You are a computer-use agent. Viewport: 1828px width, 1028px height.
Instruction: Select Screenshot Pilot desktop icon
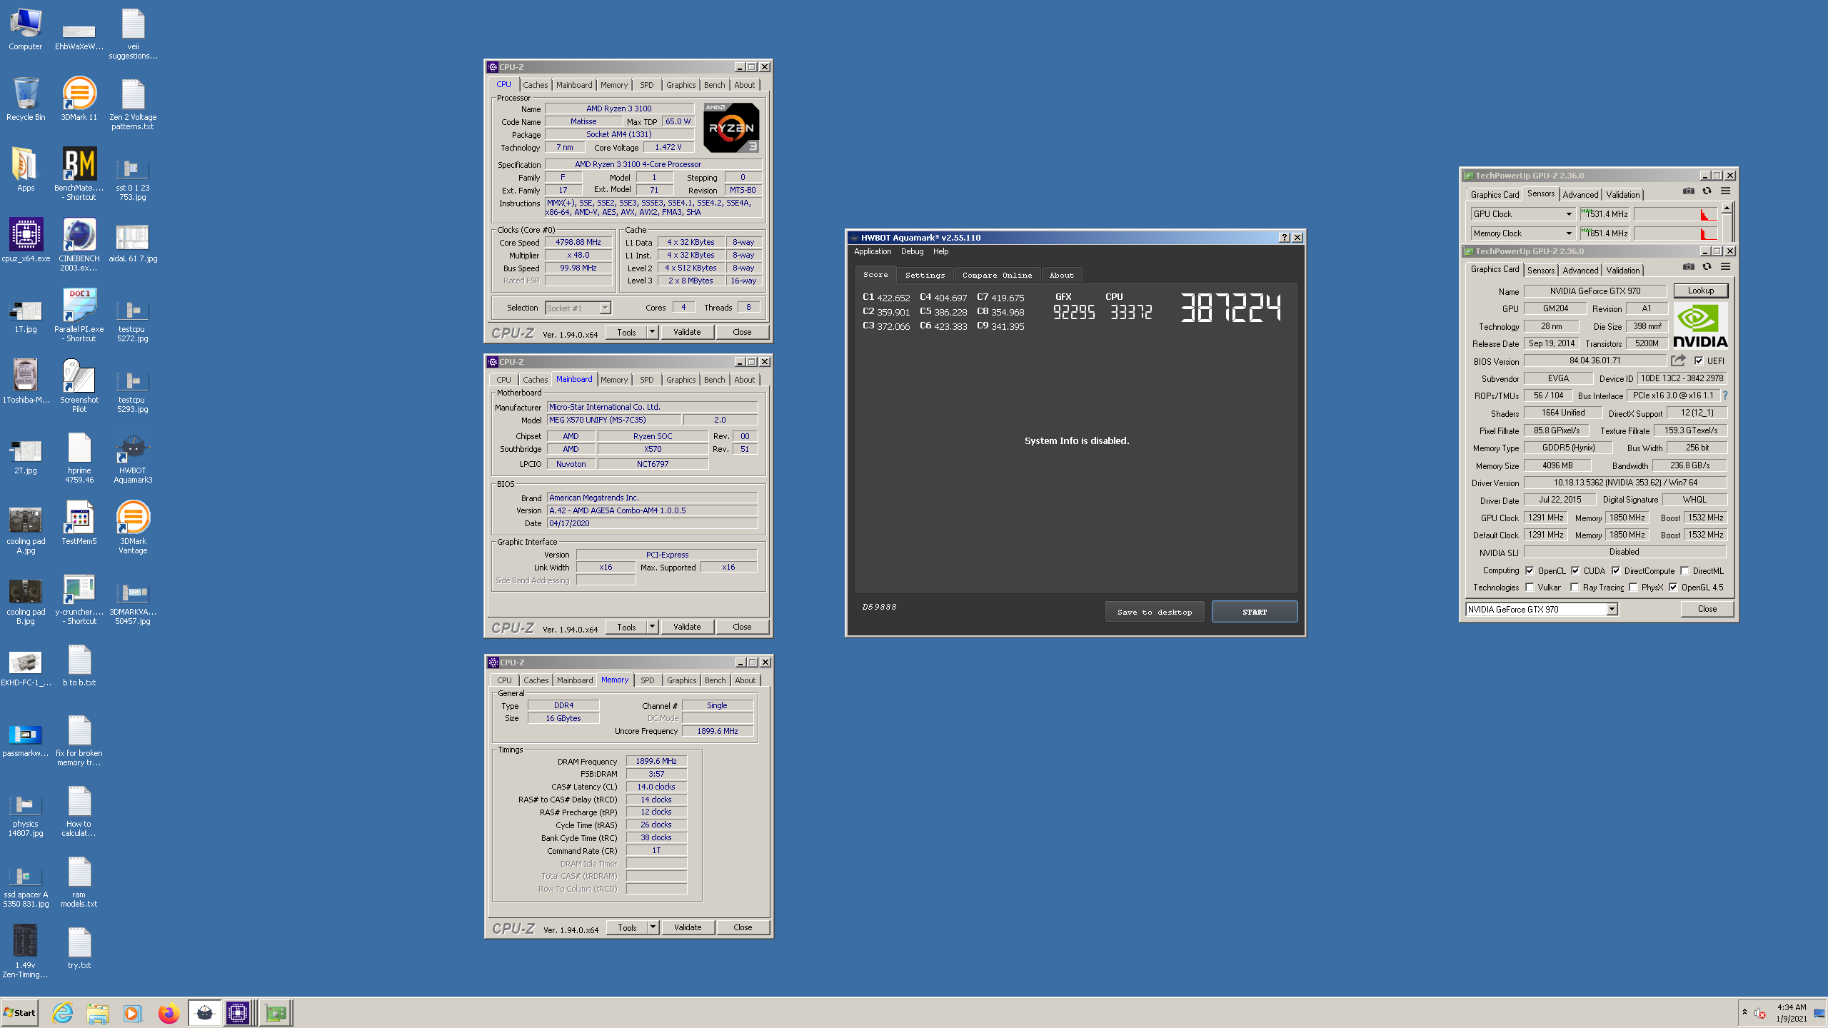[79, 386]
